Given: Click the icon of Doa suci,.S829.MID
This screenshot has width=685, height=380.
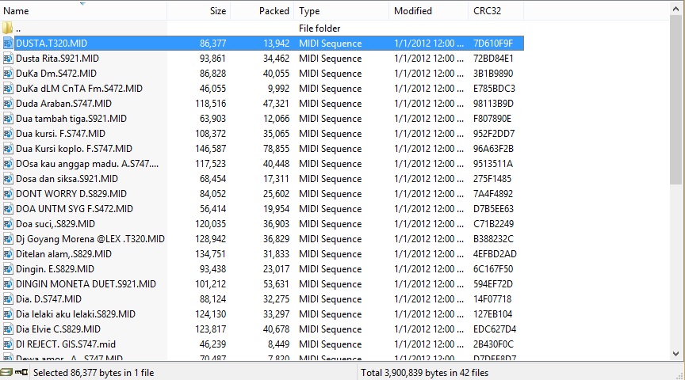Looking at the screenshot, I should [x=8, y=224].
